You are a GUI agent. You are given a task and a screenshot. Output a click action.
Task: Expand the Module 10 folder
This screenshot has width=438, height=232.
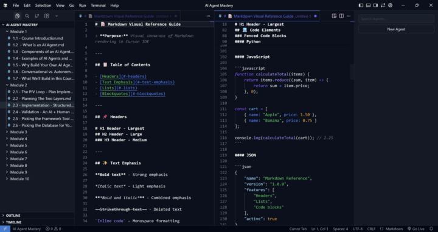37,179
